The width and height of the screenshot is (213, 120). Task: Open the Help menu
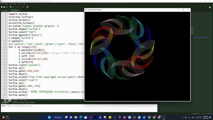click(x=24, y=4)
